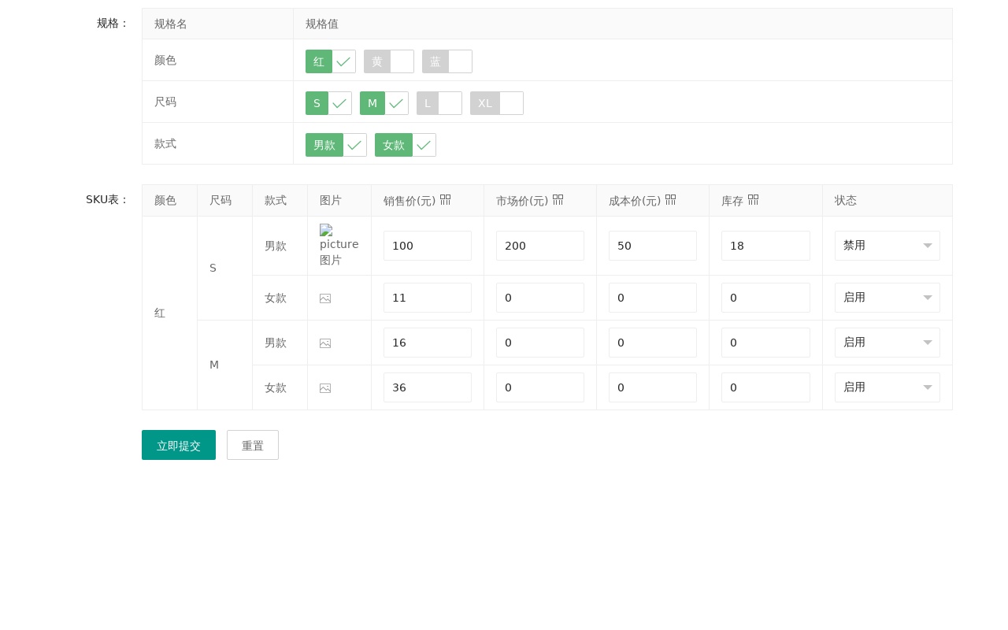1008x630 pixels.
Task: Click the 立即提交 submit button
Action: 179,445
